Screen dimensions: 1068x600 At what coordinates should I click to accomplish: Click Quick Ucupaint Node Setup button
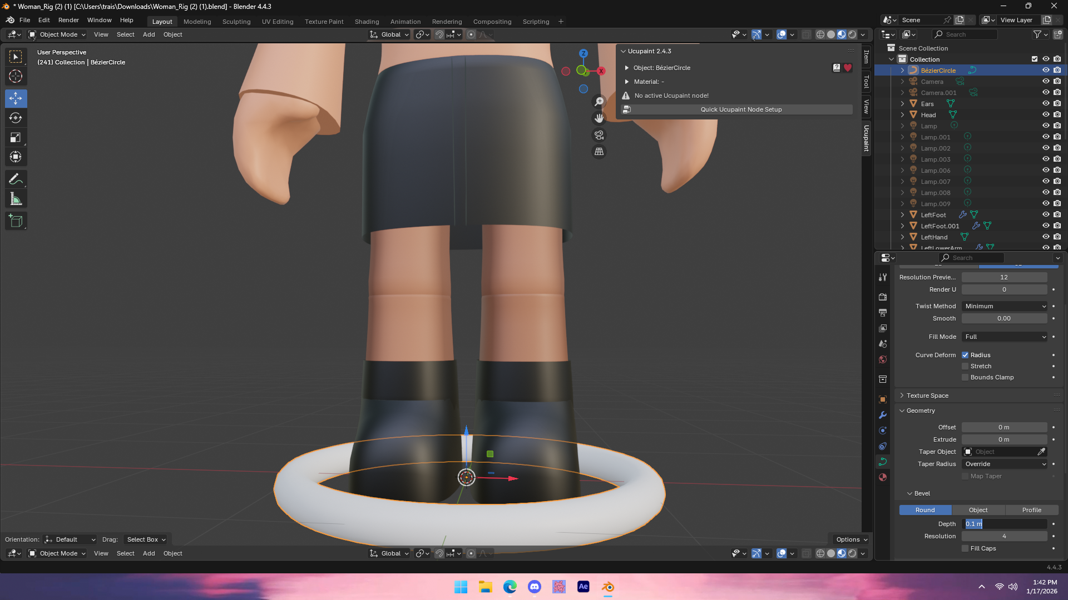point(740,109)
